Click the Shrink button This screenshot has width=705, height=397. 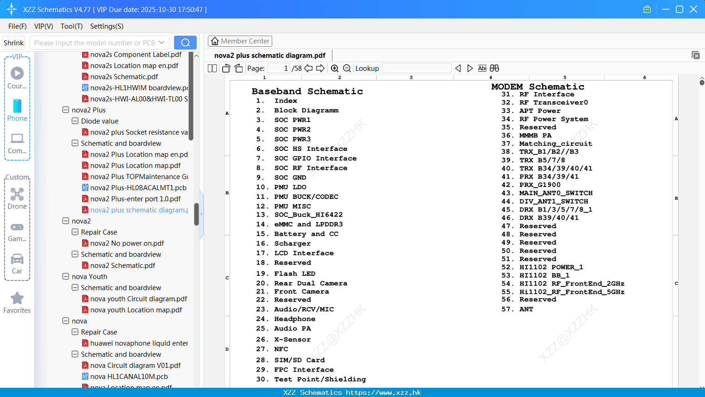pos(14,43)
